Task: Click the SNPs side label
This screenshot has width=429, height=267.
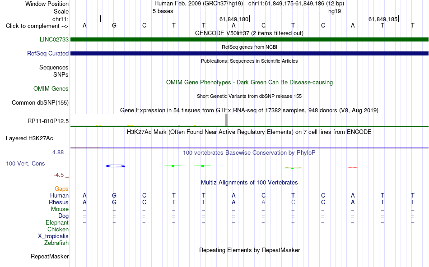Action: tap(61, 74)
